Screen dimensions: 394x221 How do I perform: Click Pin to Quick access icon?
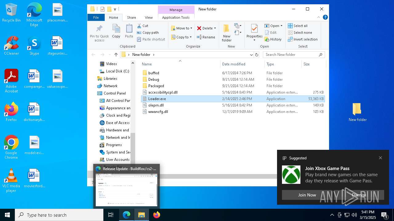click(99, 33)
